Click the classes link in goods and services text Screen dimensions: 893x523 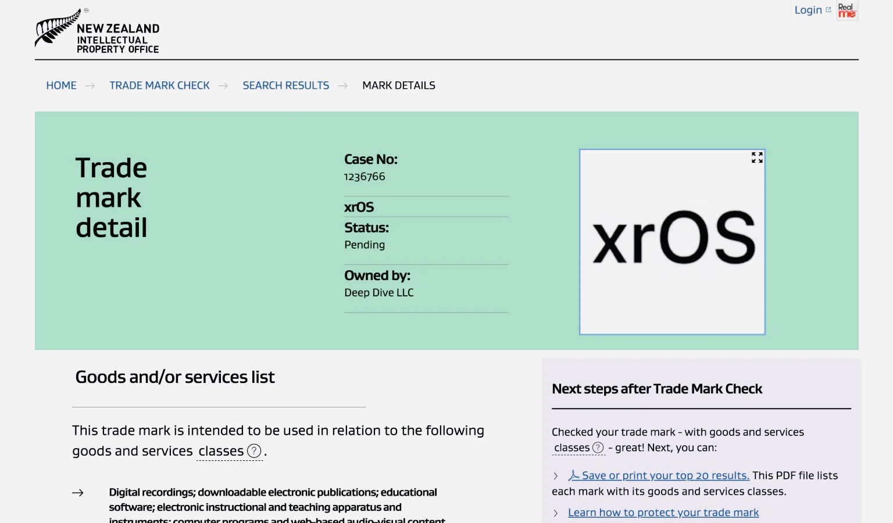pos(221,451)
